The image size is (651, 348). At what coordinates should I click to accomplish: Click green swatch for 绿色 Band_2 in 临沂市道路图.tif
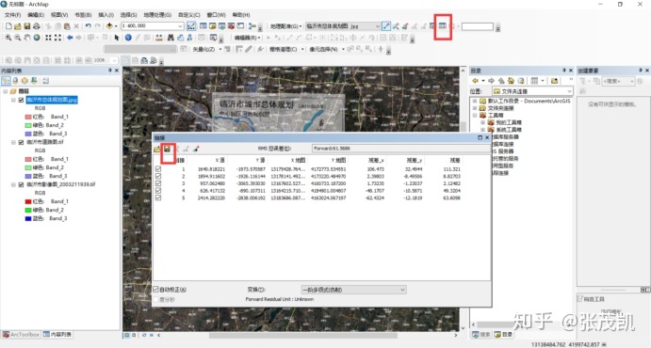click(28, 167)
